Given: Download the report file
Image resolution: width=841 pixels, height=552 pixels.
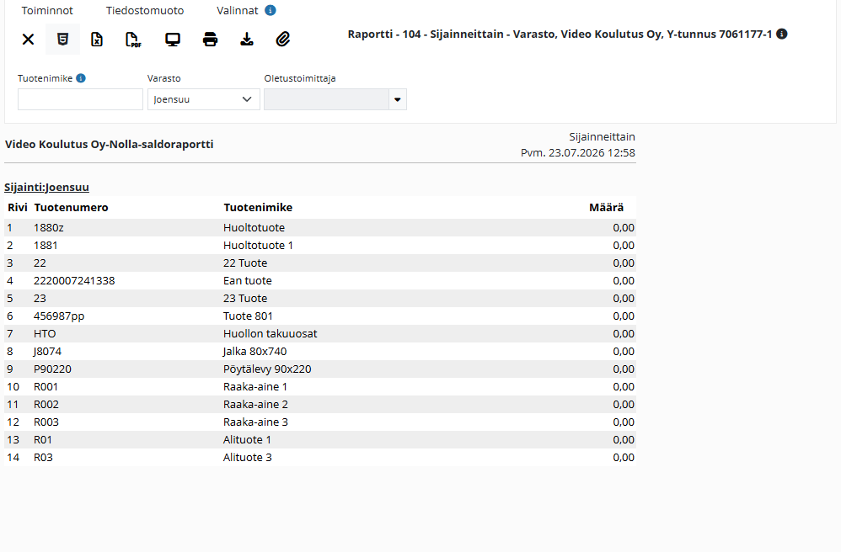Looking at the screenshot, I should point(247,39).
